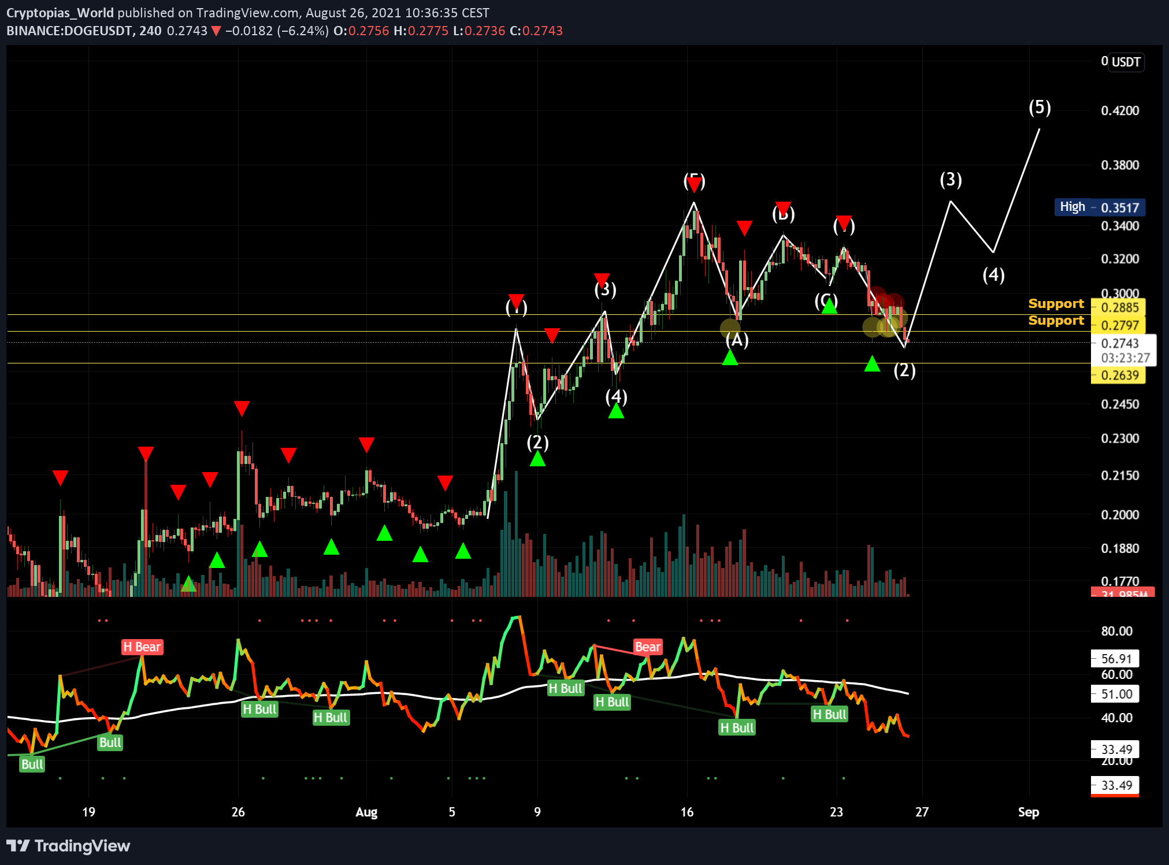The image size is (1169, 865).
Task: Click the TradingView.com text in header
Action: tap(247, 13)
